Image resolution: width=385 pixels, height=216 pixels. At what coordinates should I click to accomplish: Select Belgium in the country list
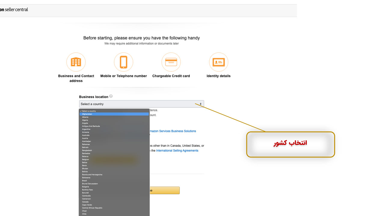coord(114,159)
